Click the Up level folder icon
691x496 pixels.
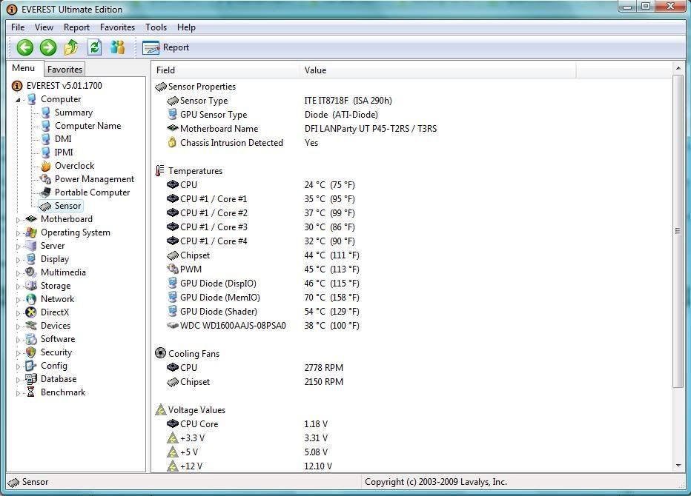71,47
